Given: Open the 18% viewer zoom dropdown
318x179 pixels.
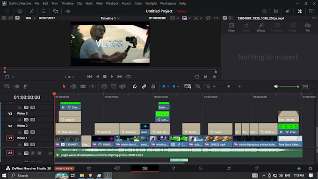Looking at the screenshot, I should (x=30, y=18).
